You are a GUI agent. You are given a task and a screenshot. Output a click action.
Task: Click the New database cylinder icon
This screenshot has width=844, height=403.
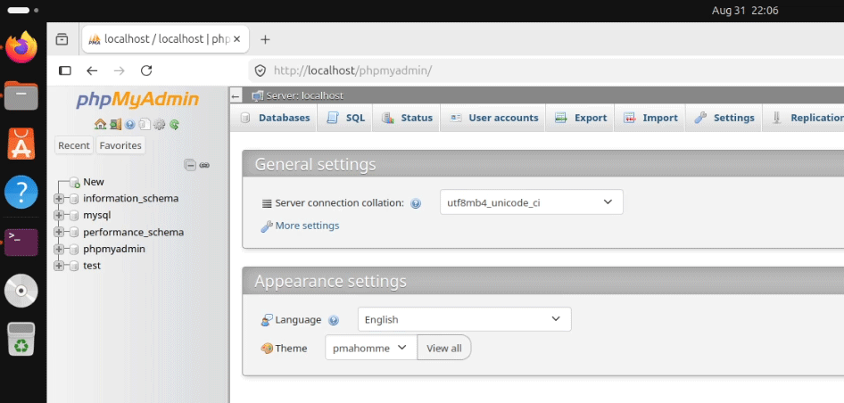[74, 183]
